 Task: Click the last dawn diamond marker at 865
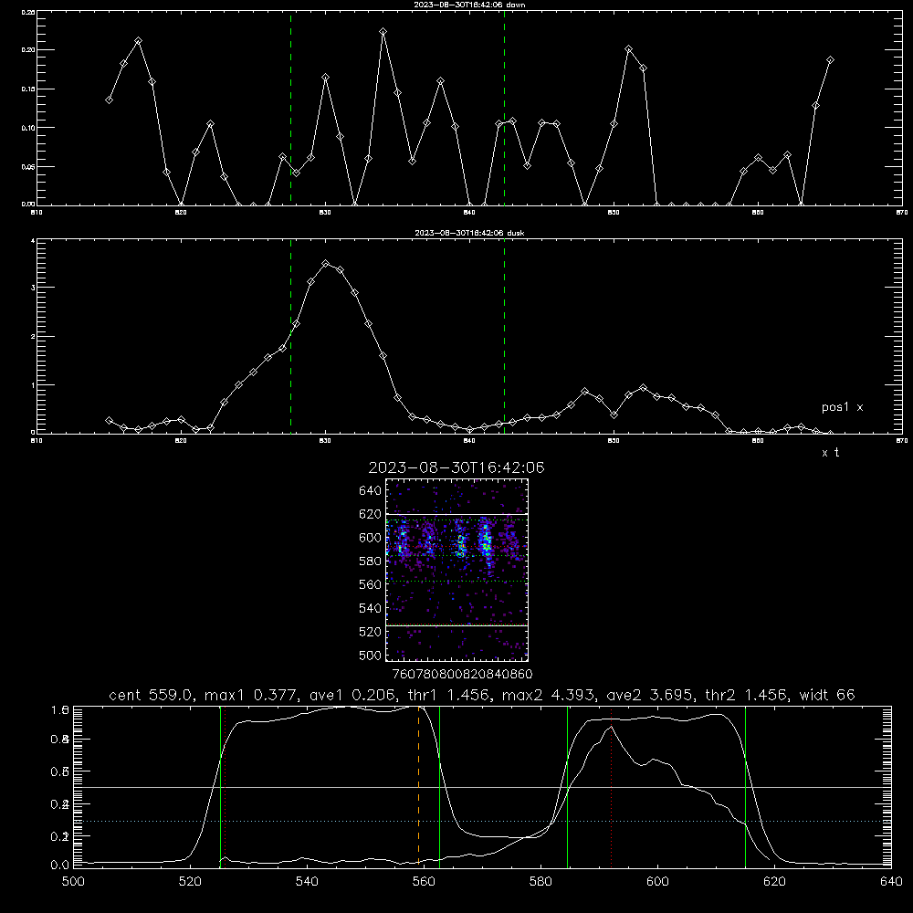click(830, 60)
